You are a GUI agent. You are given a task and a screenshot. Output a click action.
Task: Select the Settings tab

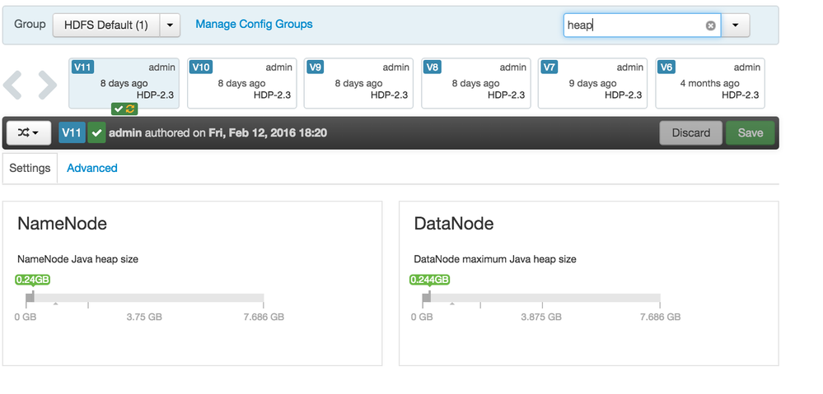[30, 168]
